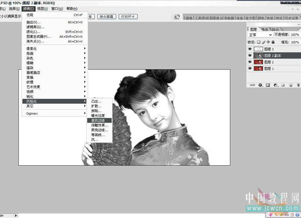The height and width of the screenshot is (218, 301).
Task: Switch to the 路径 tab
Action: click(x=275, y=29)
